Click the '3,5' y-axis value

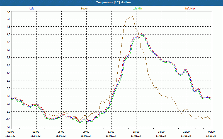pos(9,42)
